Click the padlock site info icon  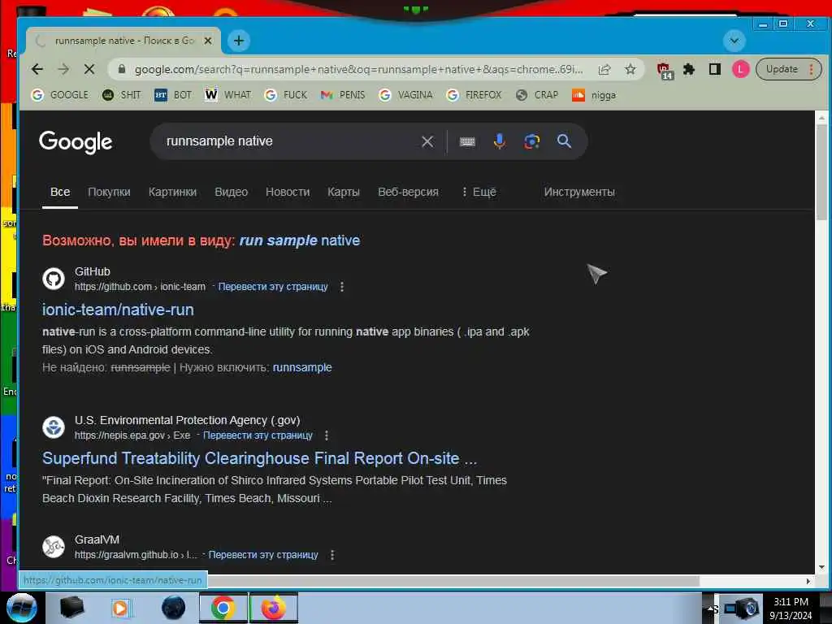click(122, 69)
